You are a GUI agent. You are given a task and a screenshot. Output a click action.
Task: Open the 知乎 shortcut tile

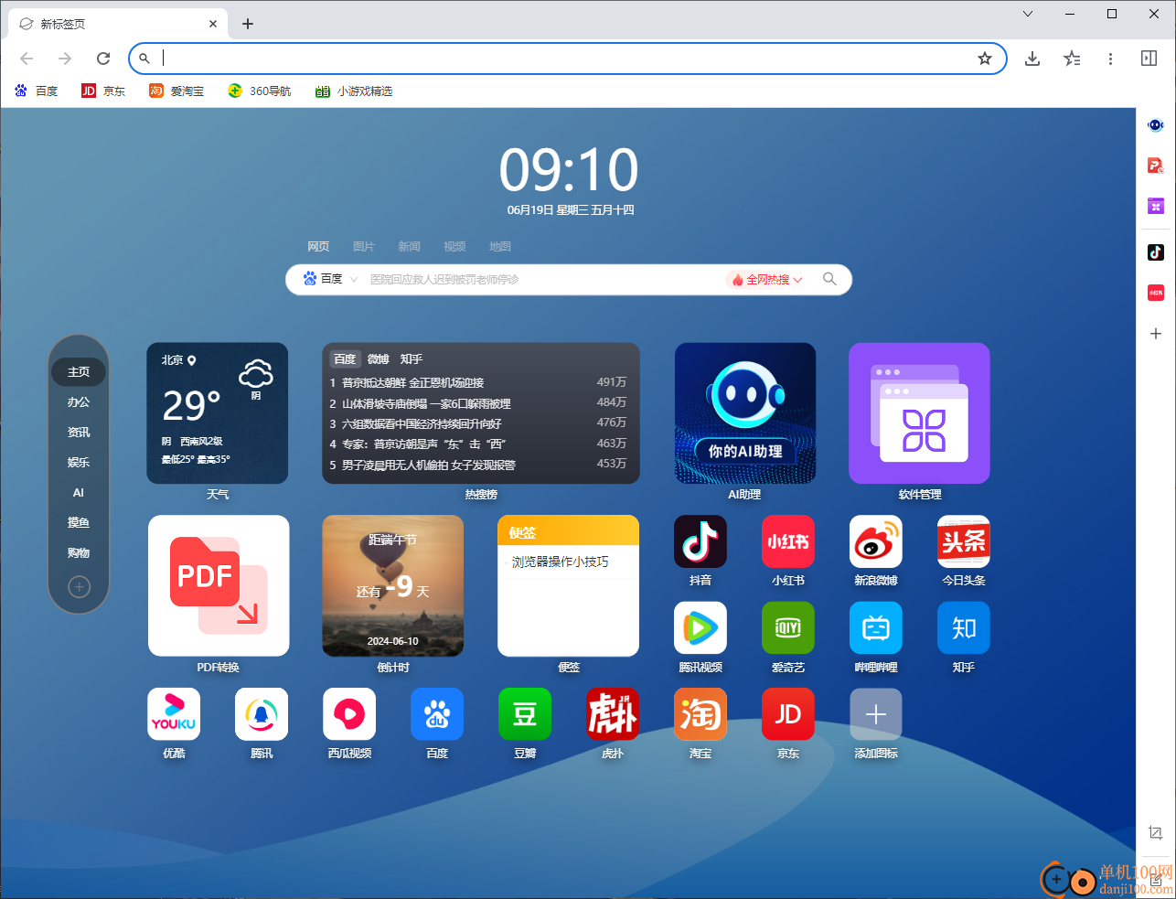964,628
